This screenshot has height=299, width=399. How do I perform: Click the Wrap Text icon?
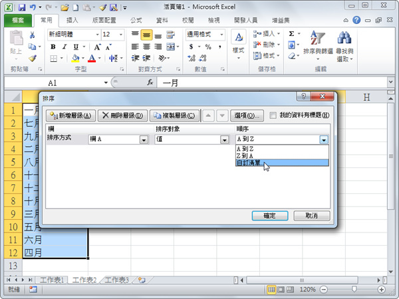170,35
